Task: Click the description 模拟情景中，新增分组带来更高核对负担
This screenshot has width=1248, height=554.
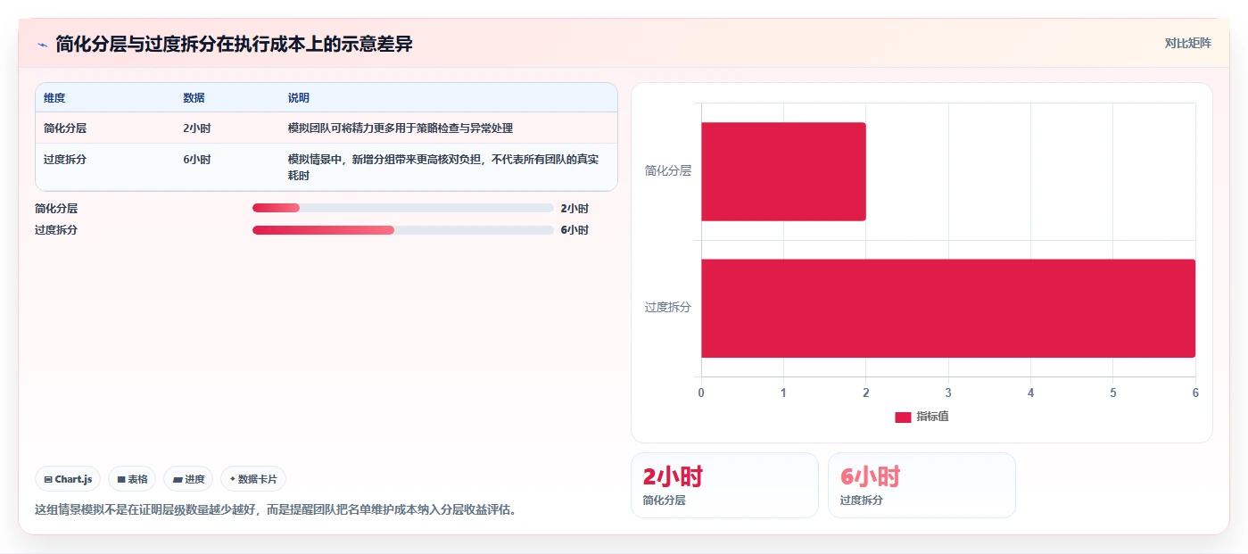Action: [443, 168]
